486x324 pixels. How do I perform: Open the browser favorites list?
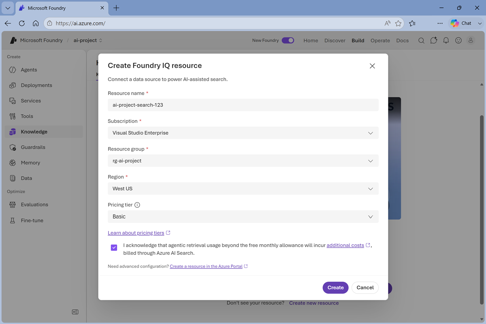tap(412, 23)
